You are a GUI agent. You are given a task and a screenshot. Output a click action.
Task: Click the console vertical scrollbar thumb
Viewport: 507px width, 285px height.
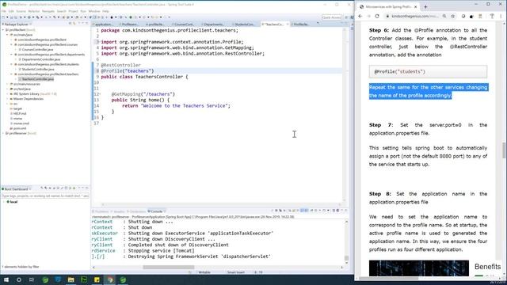[x=347, y=258]
